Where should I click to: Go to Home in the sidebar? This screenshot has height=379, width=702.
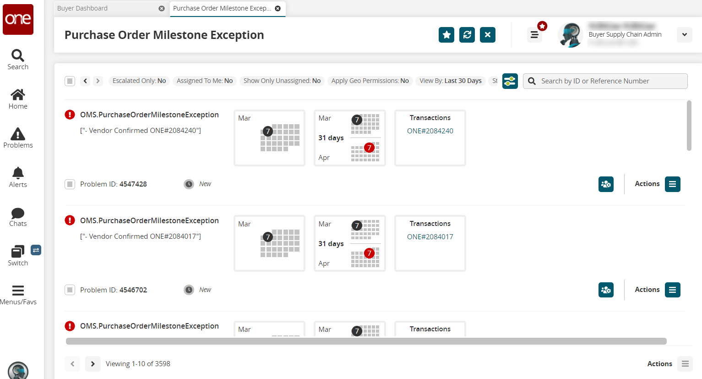point(18,99)
